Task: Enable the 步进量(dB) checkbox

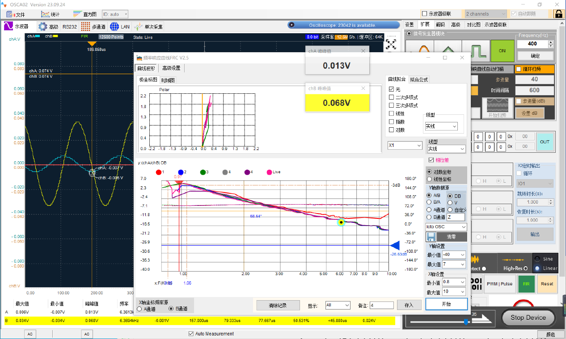Action: click(x=519, y=101)
